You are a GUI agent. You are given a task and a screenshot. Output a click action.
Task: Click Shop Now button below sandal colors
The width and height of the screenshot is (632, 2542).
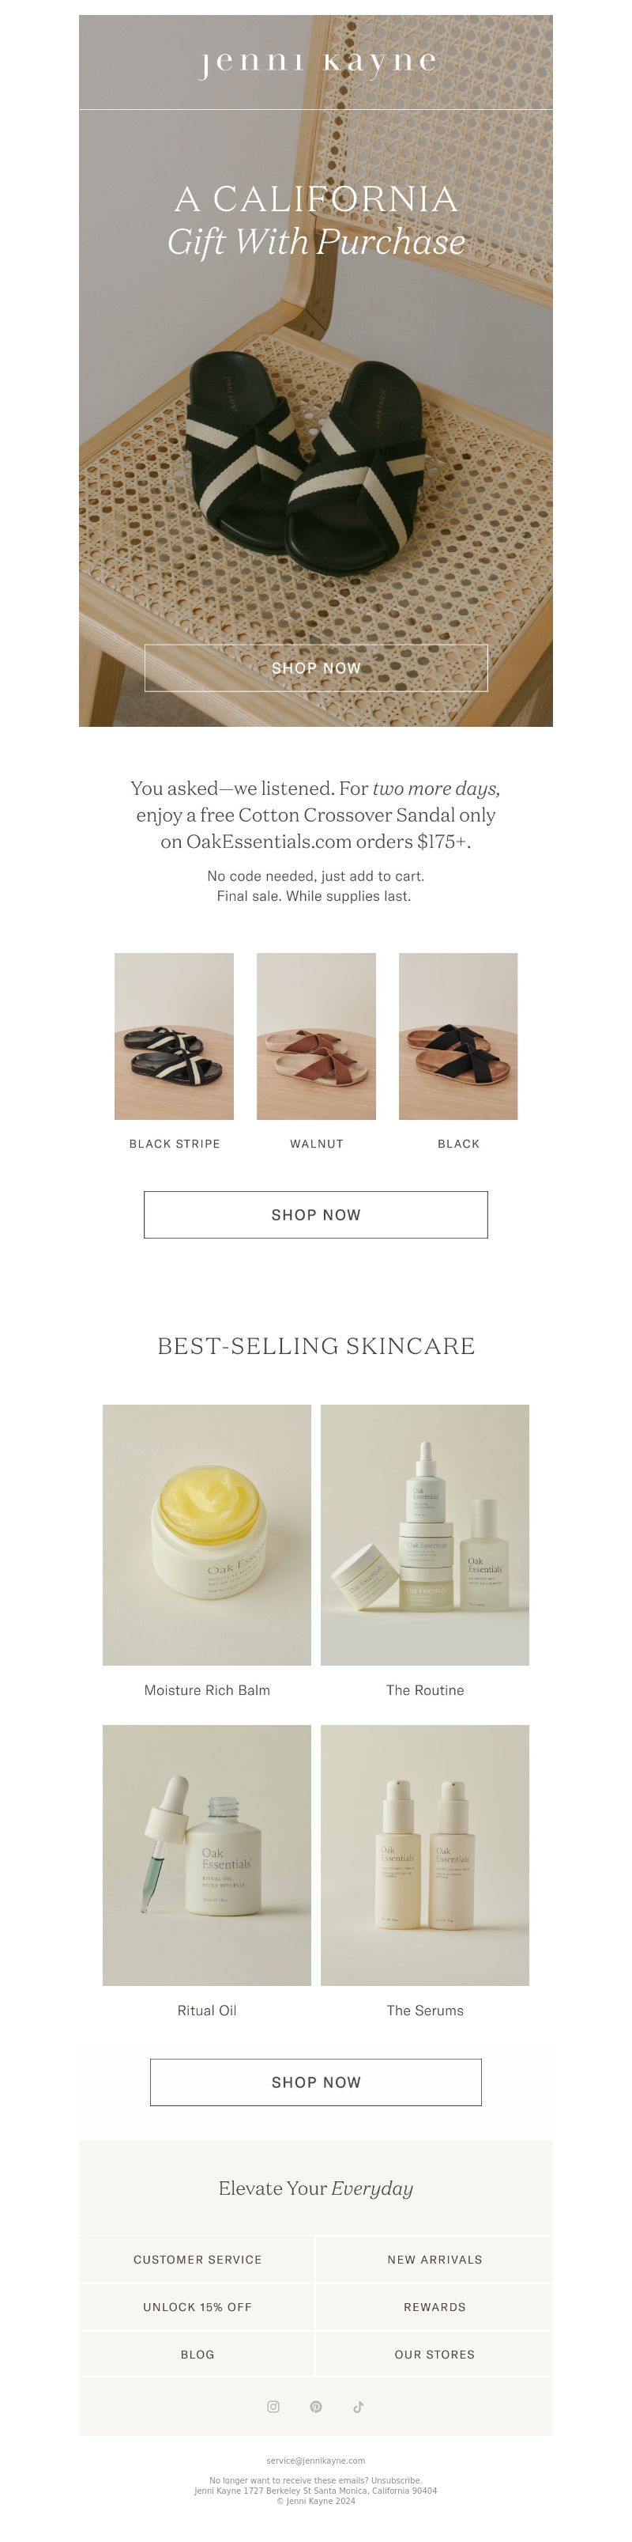[x=315, y=1215]
